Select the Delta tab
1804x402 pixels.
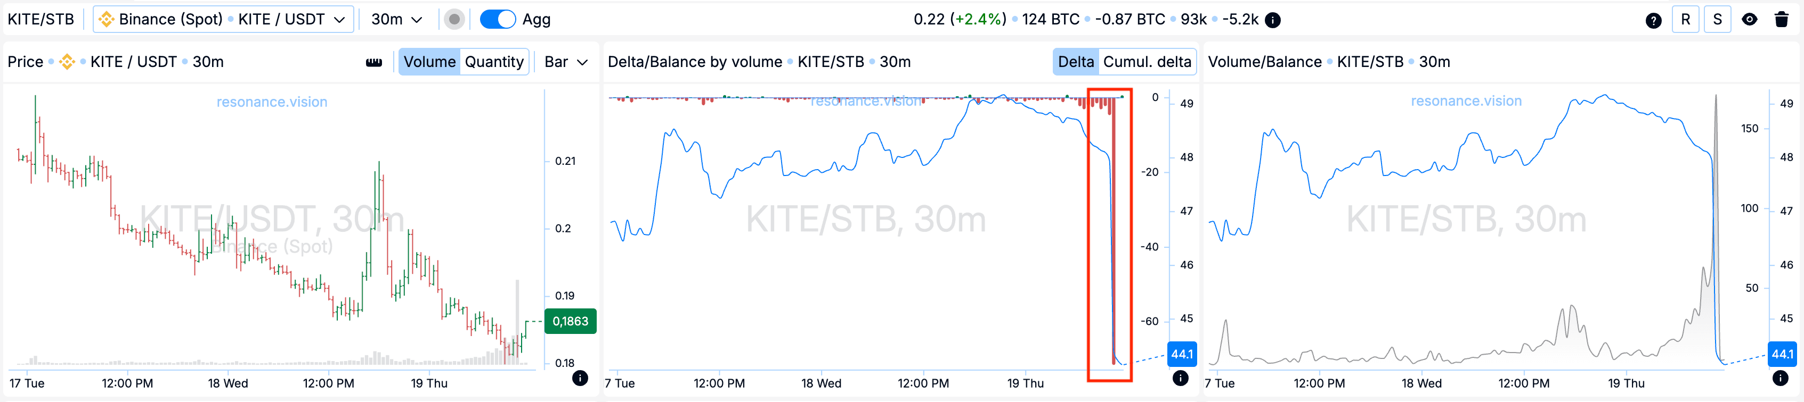(x=1076, y=62)
